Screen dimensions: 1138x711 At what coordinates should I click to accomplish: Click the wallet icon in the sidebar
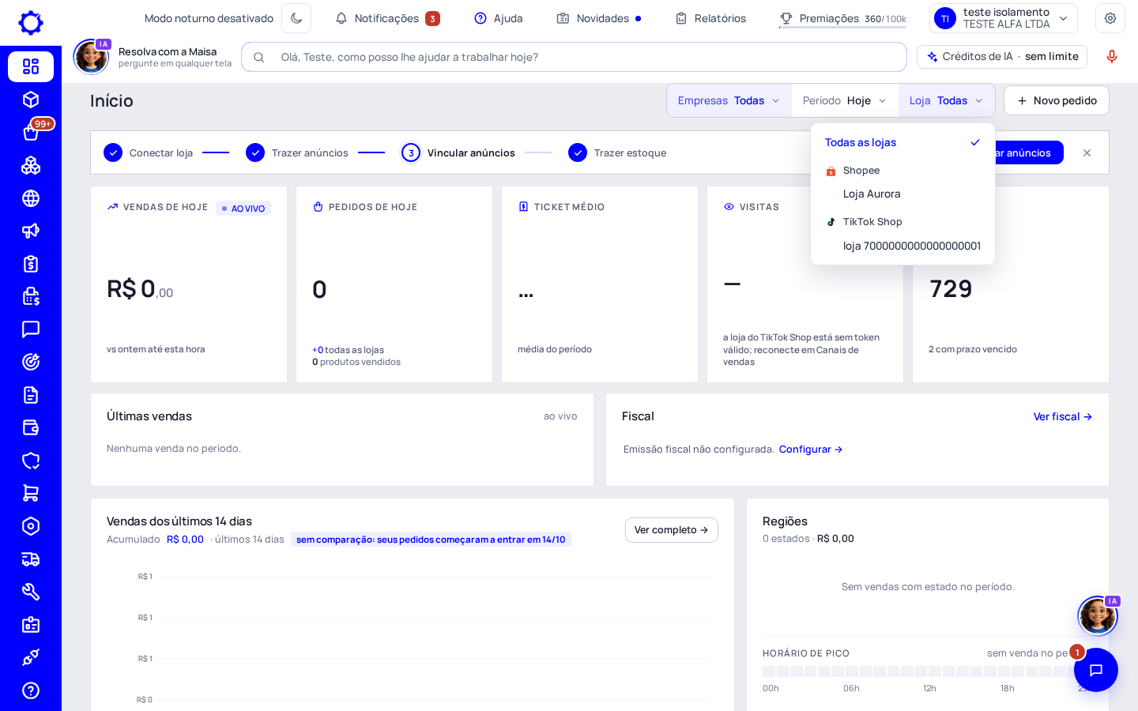(31, 427)
